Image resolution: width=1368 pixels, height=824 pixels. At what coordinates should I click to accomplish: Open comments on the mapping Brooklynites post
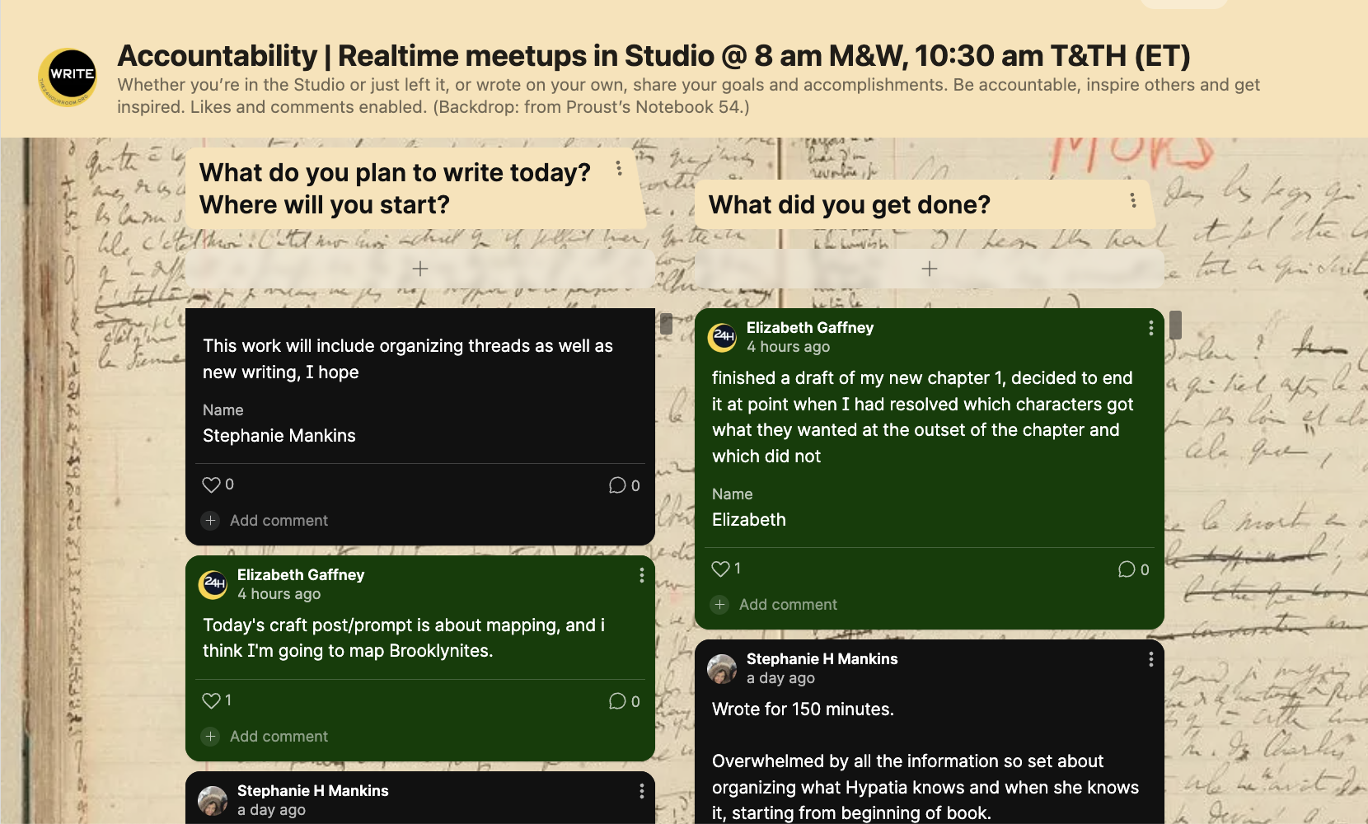(x=617, y=701)
